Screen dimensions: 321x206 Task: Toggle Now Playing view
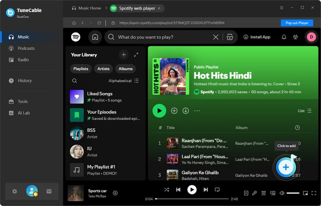246,193
